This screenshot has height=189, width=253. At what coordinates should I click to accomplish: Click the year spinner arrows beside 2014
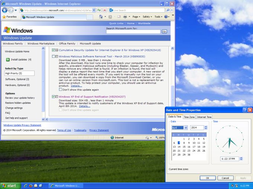tap(206, 128)
